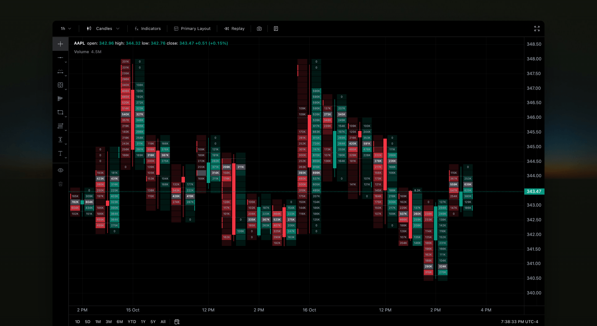
Task: Click the Volume 4.5M indicator label
Action: tap(88, 52)
